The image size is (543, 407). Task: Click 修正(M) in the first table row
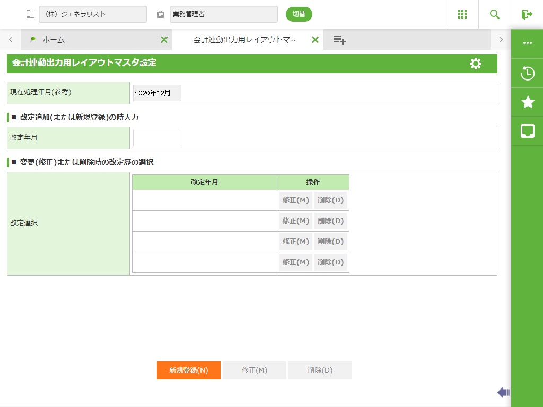tap(296, 200)
